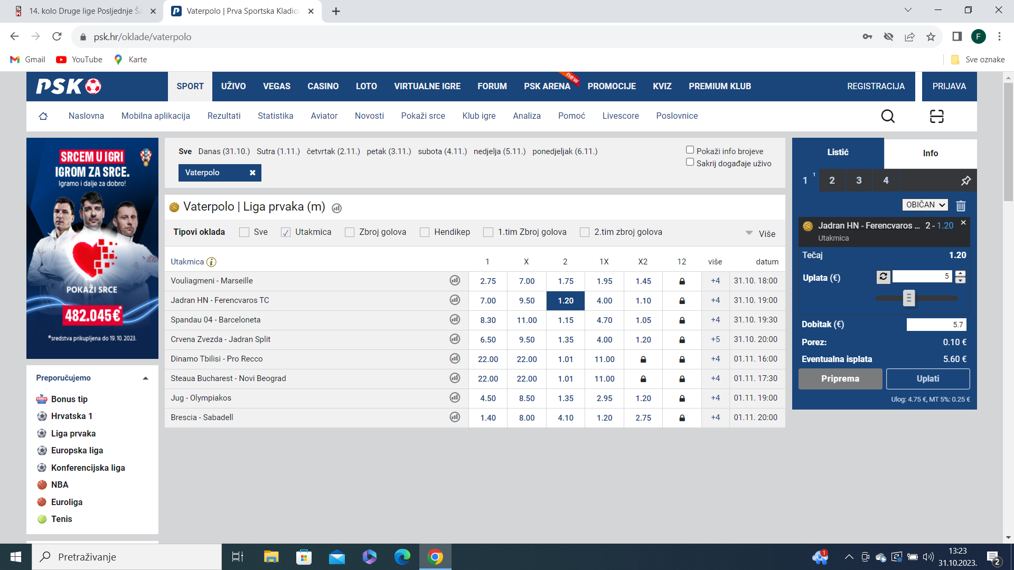Switch to ticket tab 2

[x=832, y=180]
